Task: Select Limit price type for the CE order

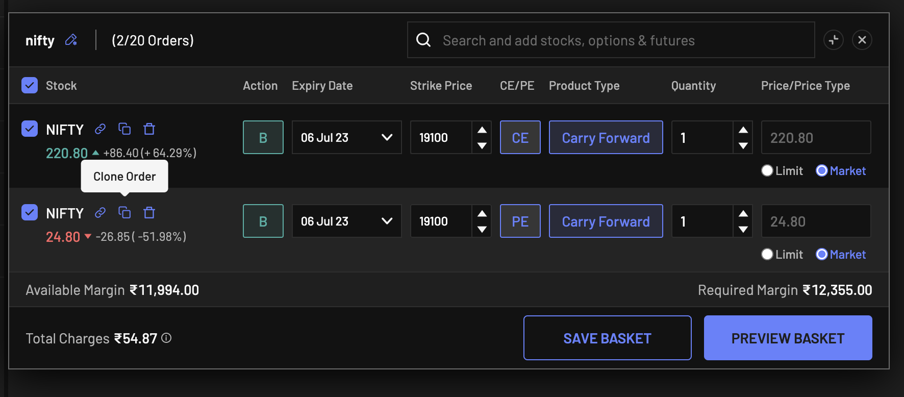Action: pos(767,170)
